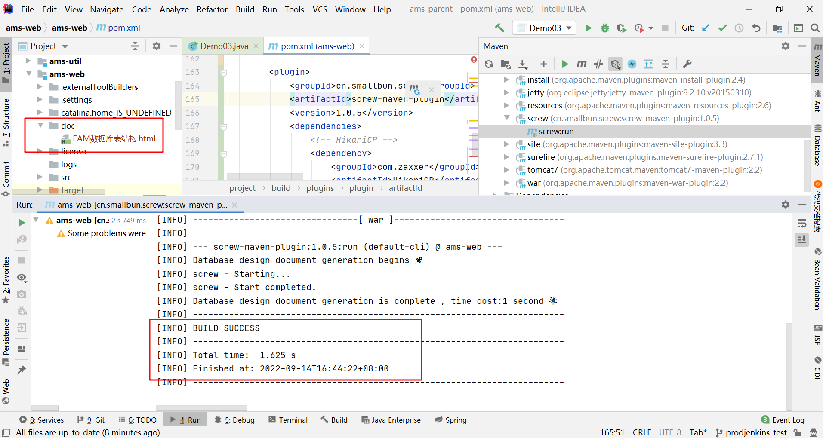This screenshot has height=438, width=823.
Task: Click the Build project hammer icon
Action: coord(499,28)
